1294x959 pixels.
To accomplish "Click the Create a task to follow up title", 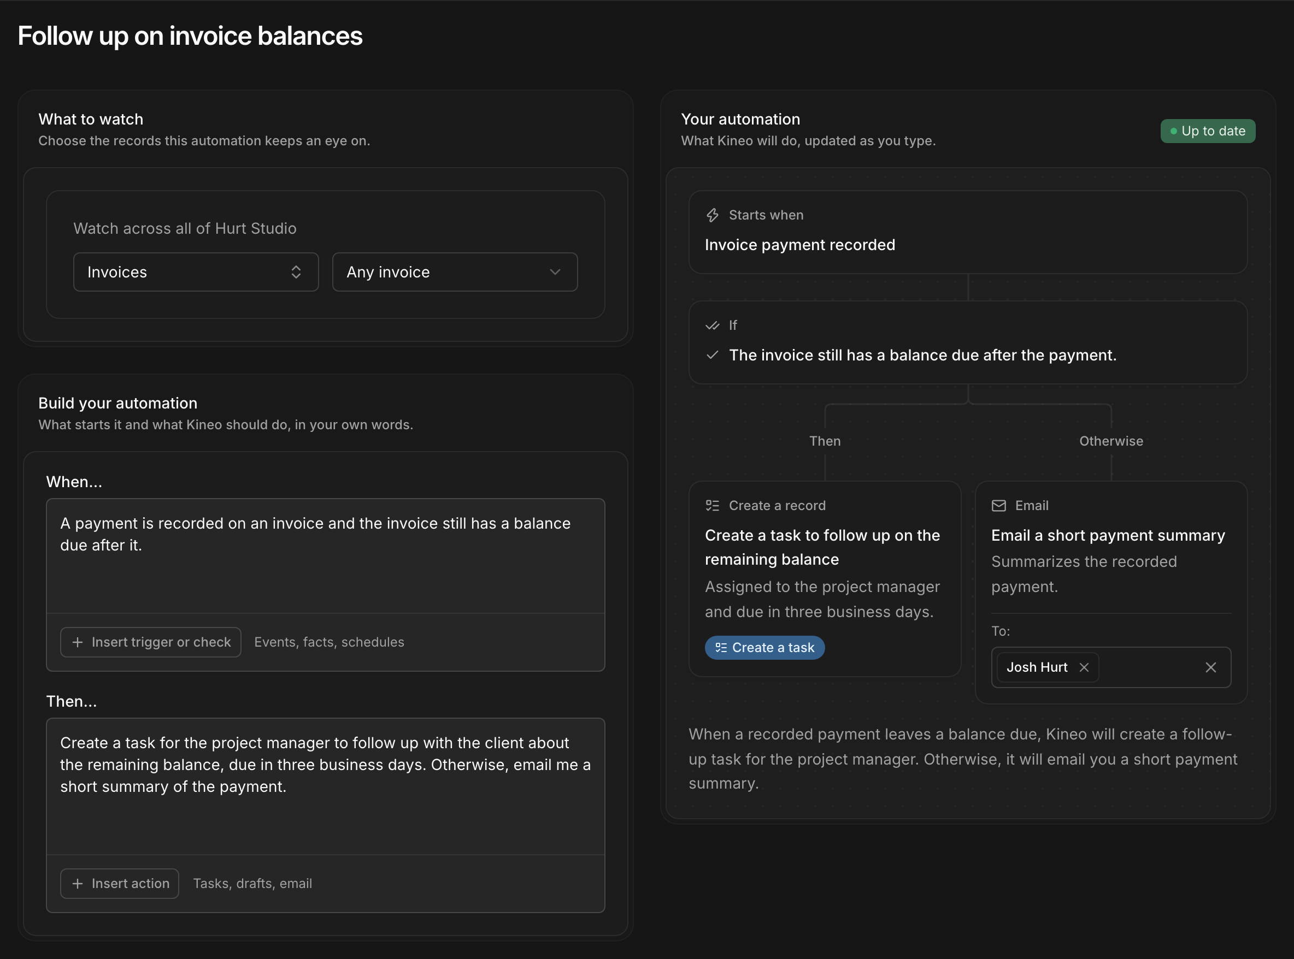I will tap(822, 547).
